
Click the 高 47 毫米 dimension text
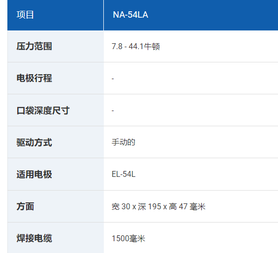pyautogui.click(x=187, y=207)
